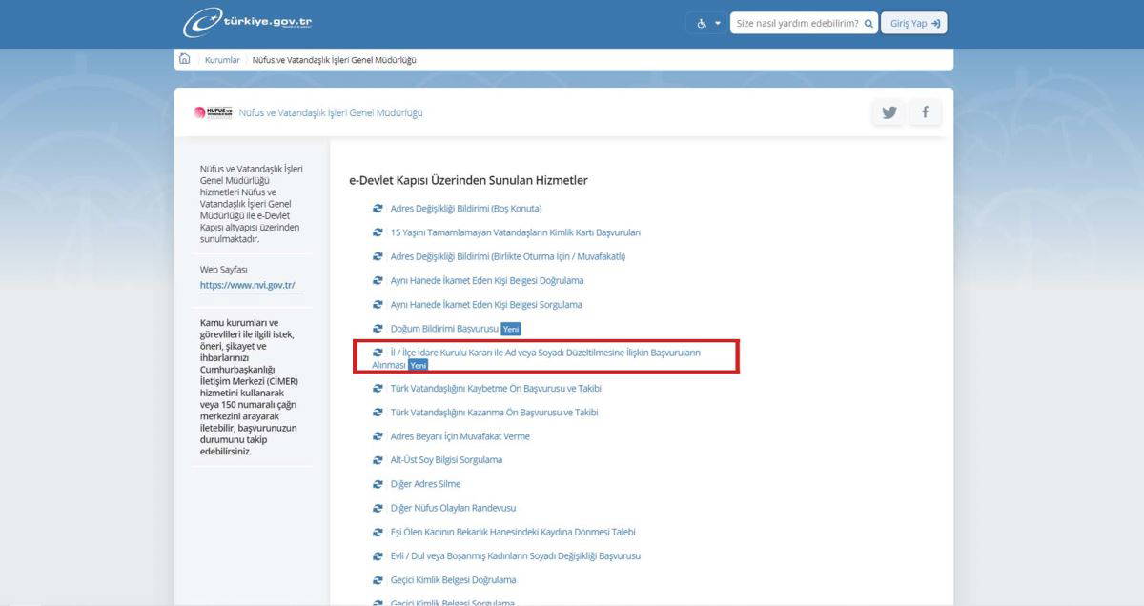Open the accessibility options dropdown

[x=707, y=23]
